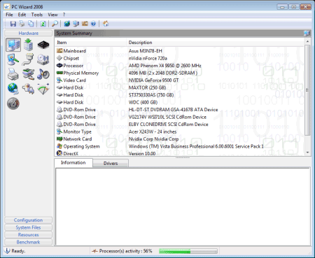Expand the Hardware category panel

(29, 33)
